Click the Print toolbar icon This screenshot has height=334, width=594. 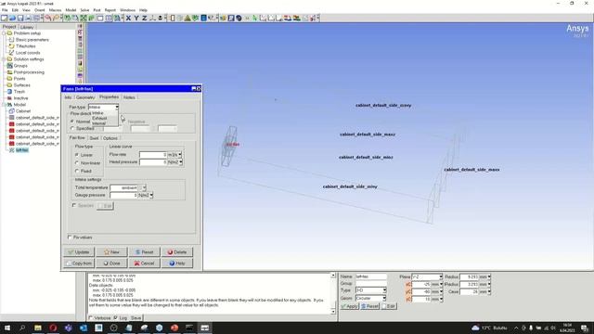(28, 18)
